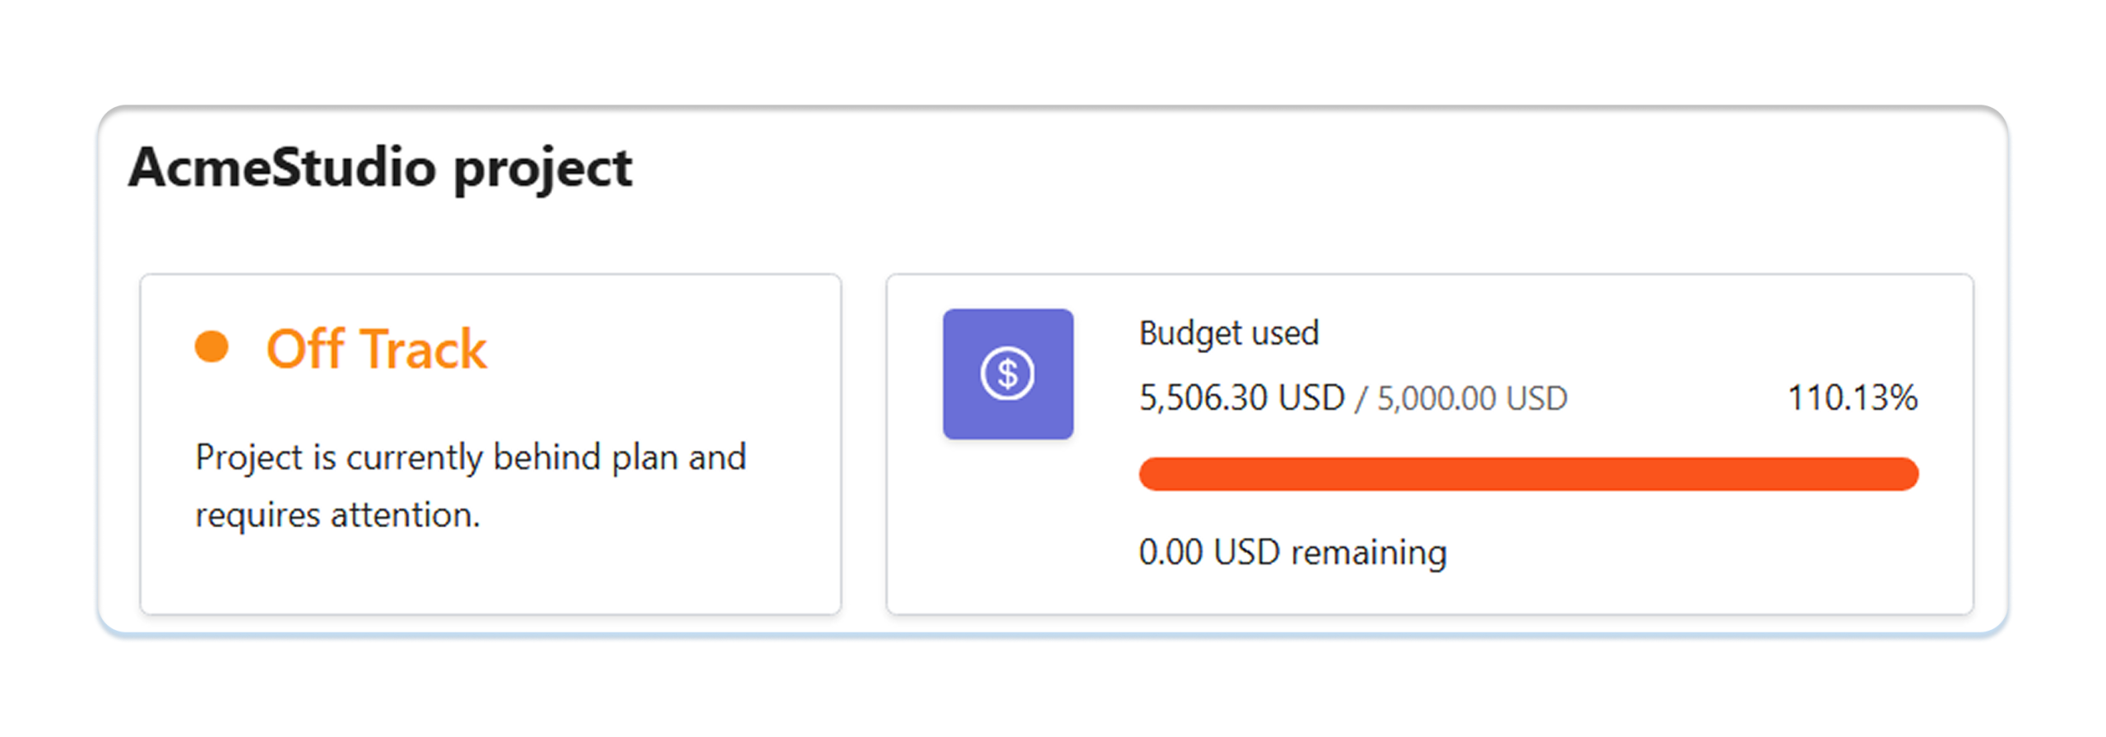Click the 5,506.30 USD spent amount
This screenshot has height=737, width=2106.
pos(1241,398)
